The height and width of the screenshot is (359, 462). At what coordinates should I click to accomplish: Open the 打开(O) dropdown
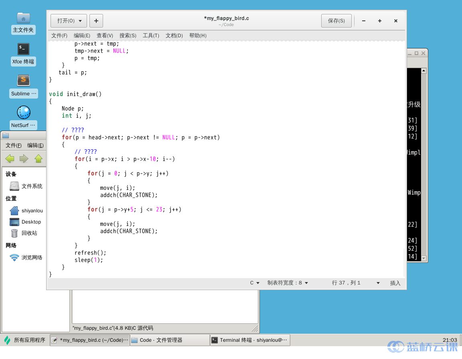[68, 20]
